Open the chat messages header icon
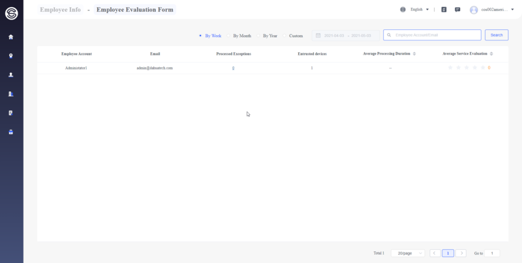This screenshot has width=522, height=263. point(457,10)
